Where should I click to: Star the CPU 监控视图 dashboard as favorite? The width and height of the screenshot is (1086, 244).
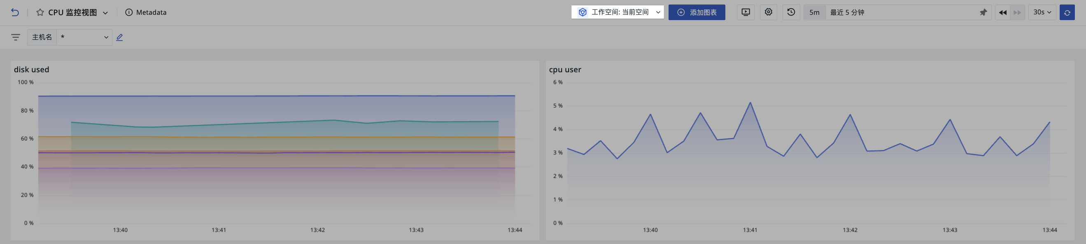pyautogui.click(x=40, y=13)
